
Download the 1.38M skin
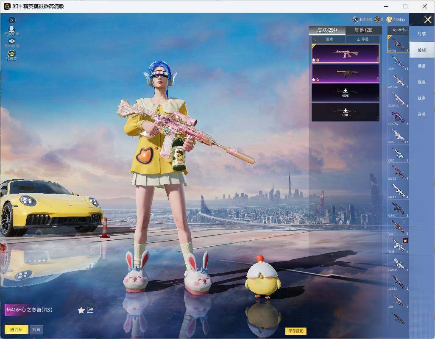click(346, 112)
